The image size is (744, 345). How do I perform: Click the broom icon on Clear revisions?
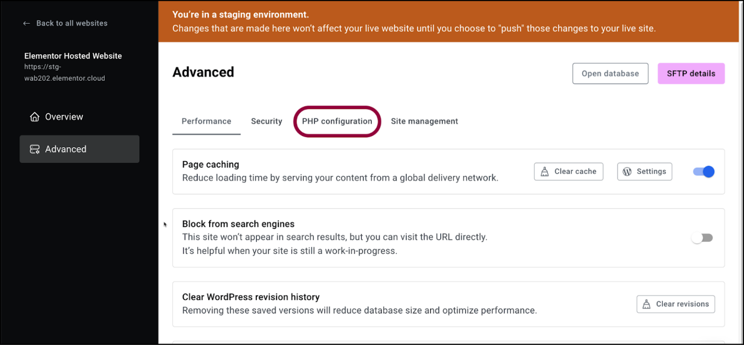coord(646,304)
